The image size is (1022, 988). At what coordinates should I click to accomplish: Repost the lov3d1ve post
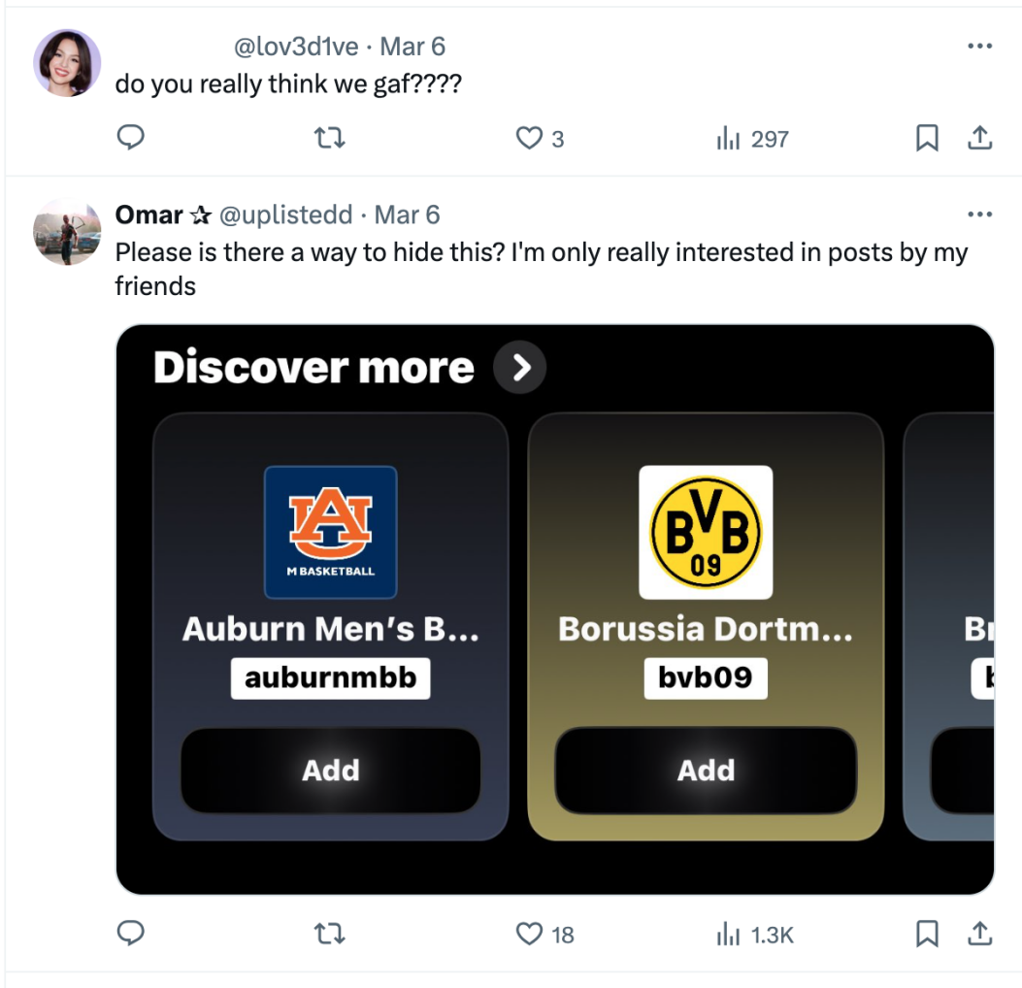click(x=331, y=139)
